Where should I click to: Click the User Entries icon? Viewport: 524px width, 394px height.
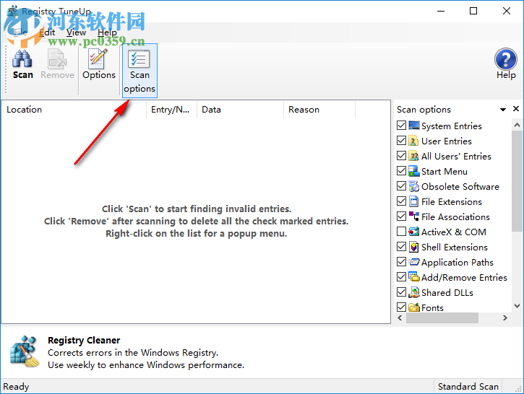coord(413,141)
